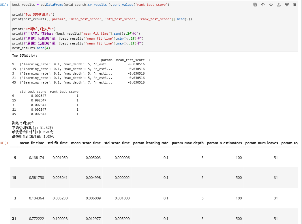
Task: Click the std_fit_time value 0.093041
Action: pyautogui.click(x=60, y=178)
